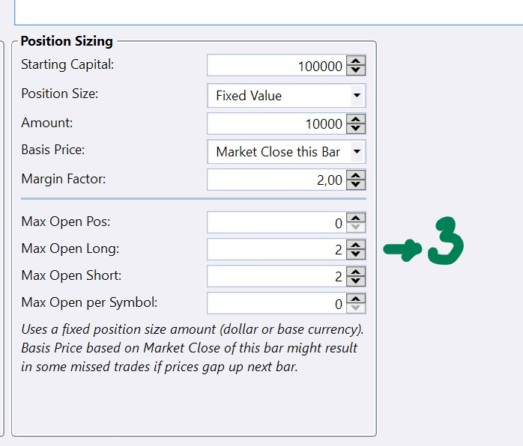The height and width of the screenshot is (446, 523).
Task: Decrease Max Open Long value
Action: pos(357,254)
